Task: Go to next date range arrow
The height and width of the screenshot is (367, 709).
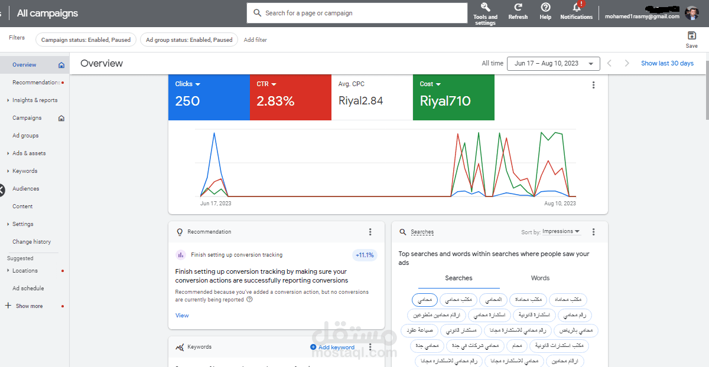Action: click(x=627, y=63)
